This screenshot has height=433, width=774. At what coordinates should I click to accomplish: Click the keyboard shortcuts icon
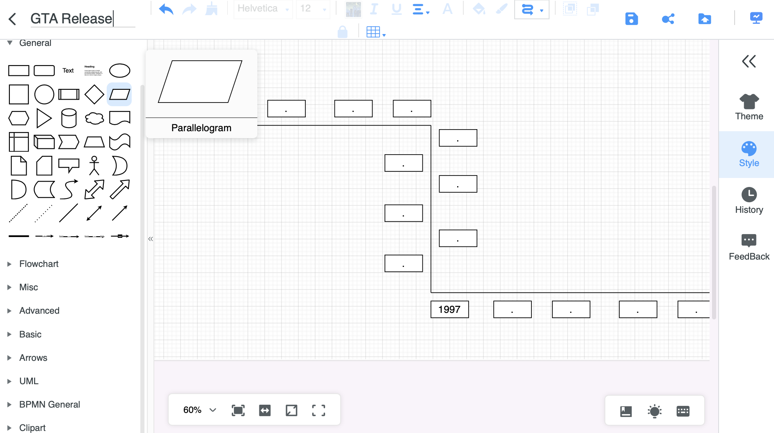point(683,411)
